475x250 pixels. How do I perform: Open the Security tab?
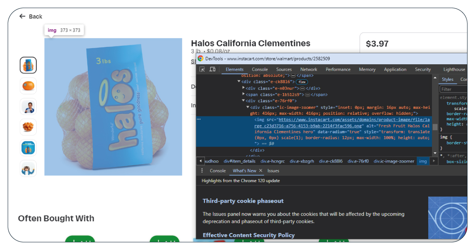click(423, 69)
